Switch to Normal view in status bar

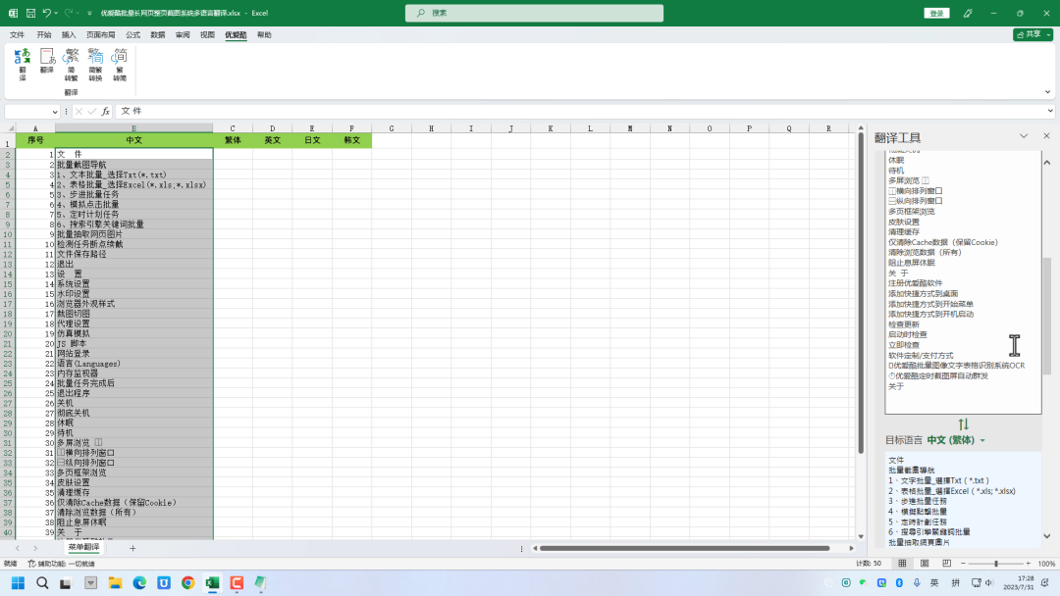pyautogui.click(x=903, y=563)
